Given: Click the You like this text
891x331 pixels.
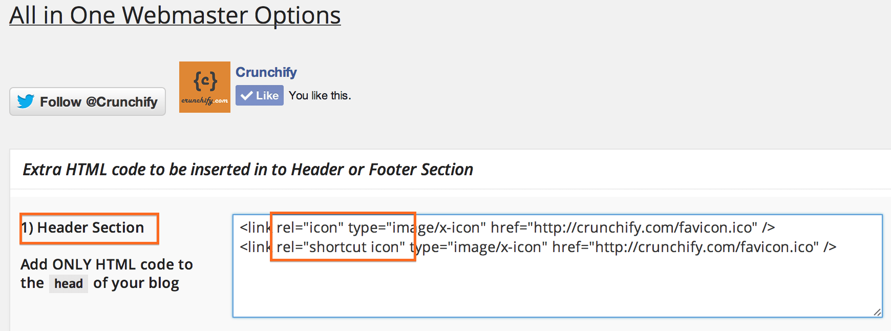Looking at the screenshot, I should [320, 95].
